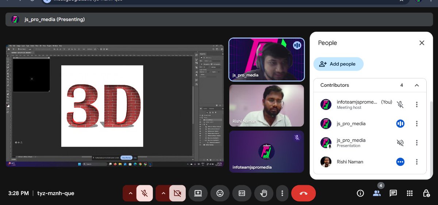Open the chat with everyone icon
Viewport: 438px width, 205px height.
393,193
